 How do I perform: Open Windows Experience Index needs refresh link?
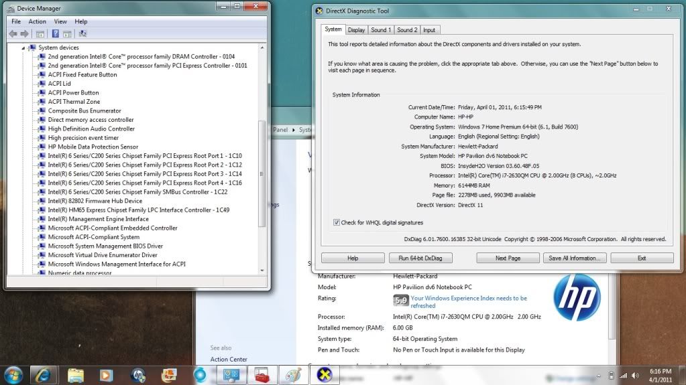(469, 302)
